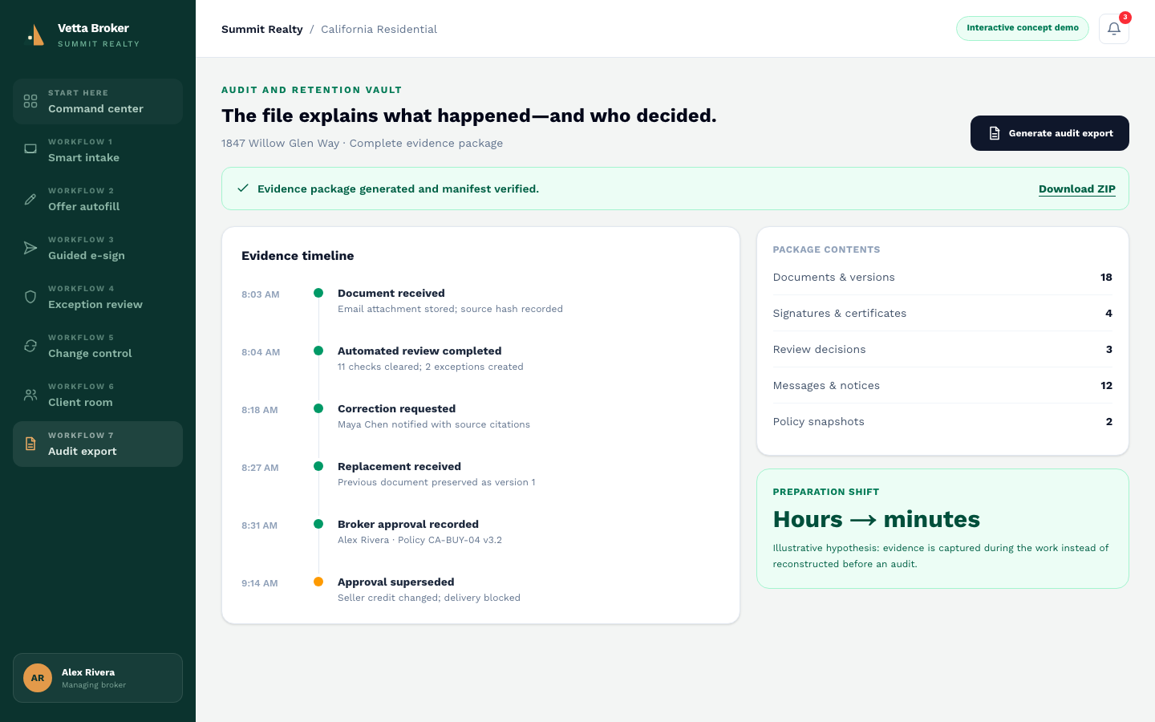Click the Command center grid icon
The width and height of the screenshot is (1155, 722).
tap(30, 101)
